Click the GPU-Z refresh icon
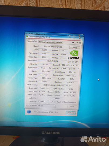The height and width of the screenshot is (146, 109). pyautogui.click(x=77, y=42)
